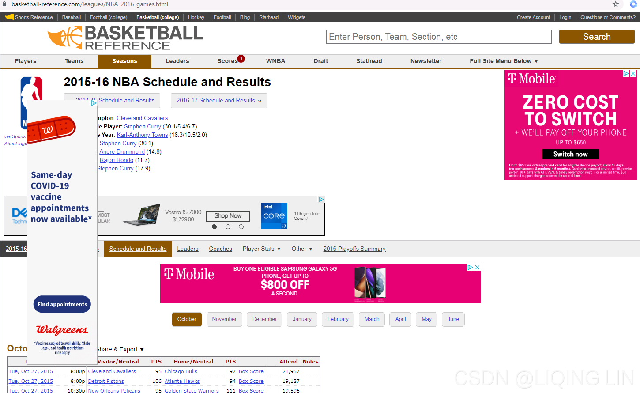Screen dimensions: 640x393
Task: Open Box Score for Cavaliers-Bulls game
Action: click(251, 372)
